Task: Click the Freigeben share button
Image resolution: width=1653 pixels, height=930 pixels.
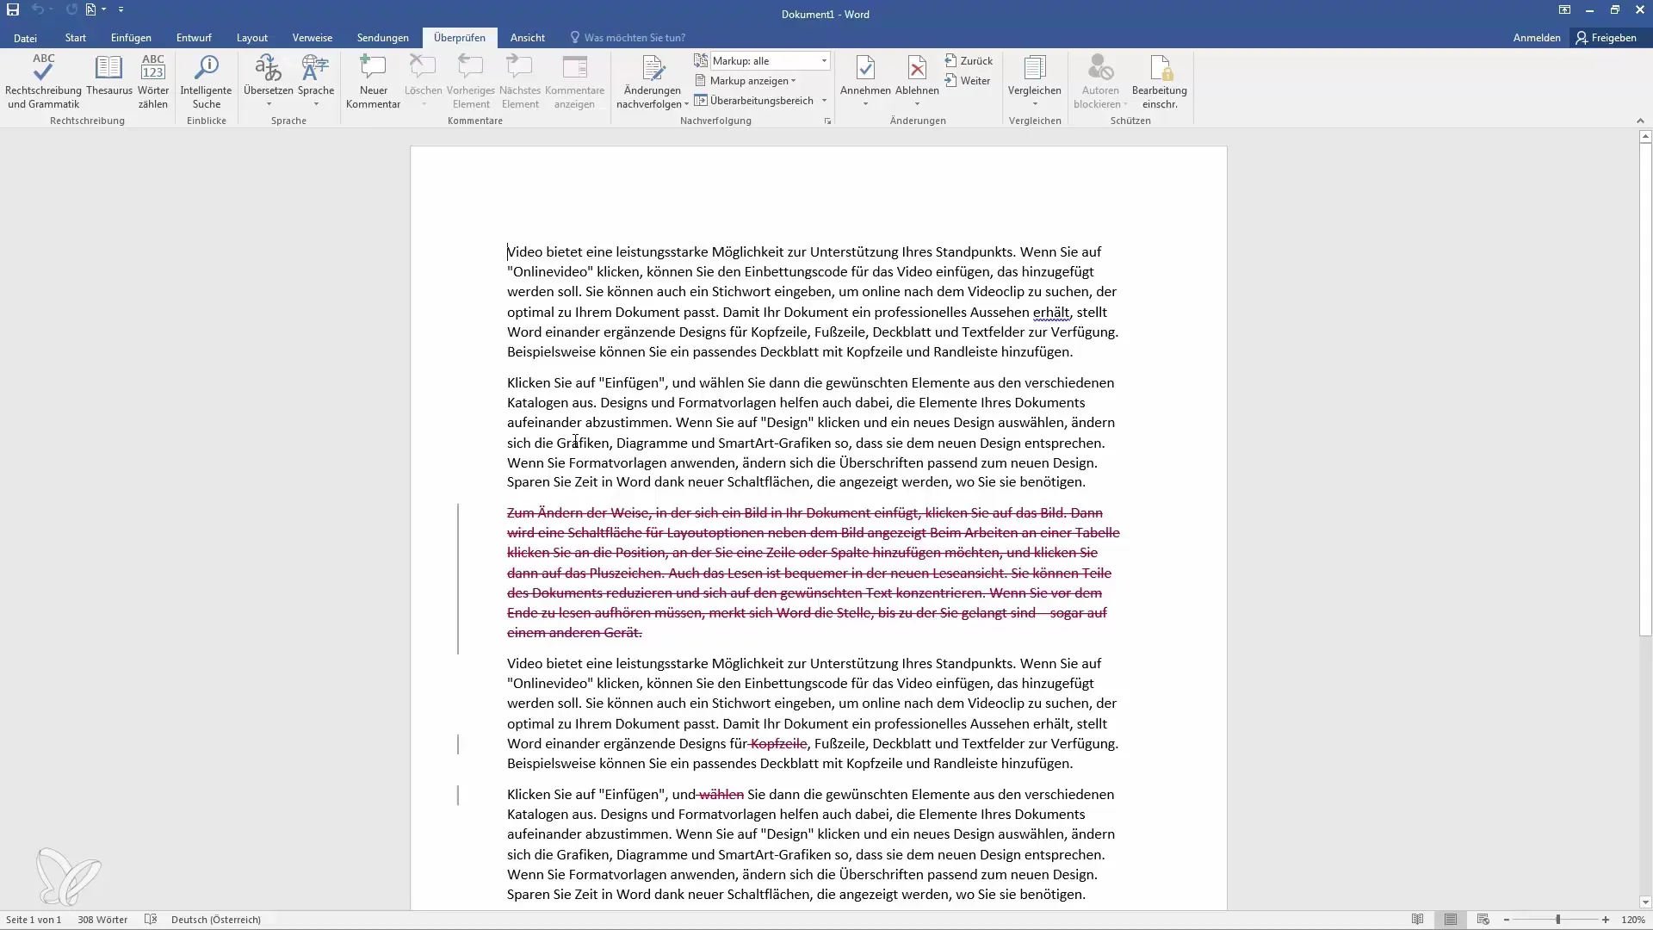Action: click(x=1607, y=38)
